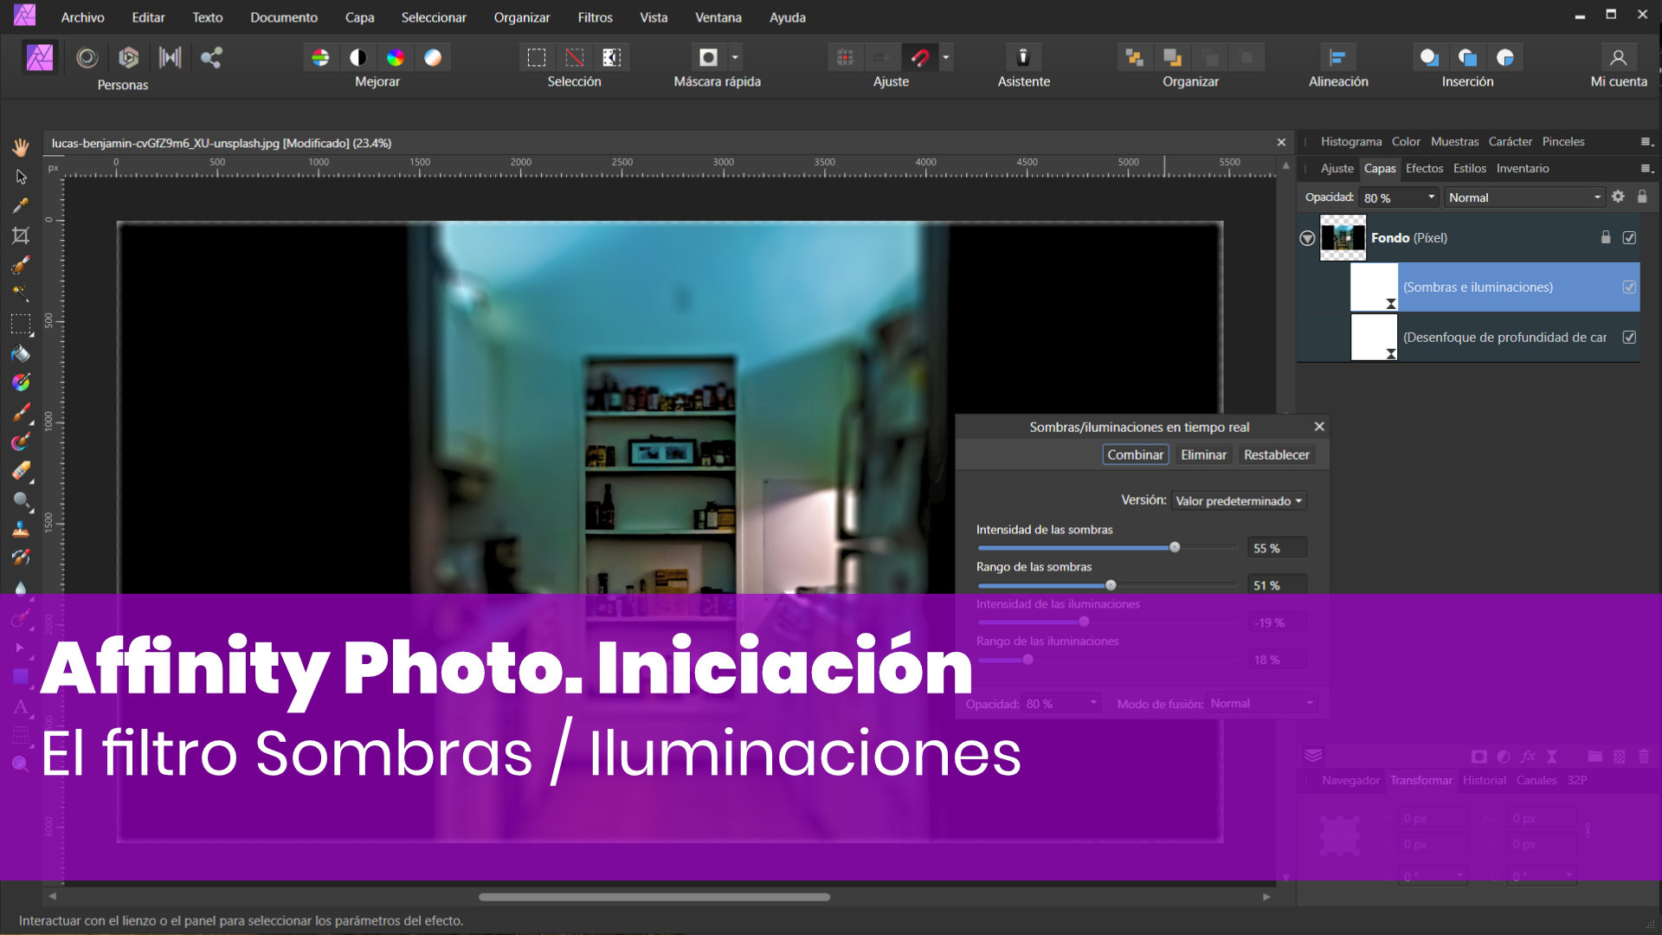Click the Invert Selection icon
Viewport: 1662px width, 935px height.
[x=612, y=57]
